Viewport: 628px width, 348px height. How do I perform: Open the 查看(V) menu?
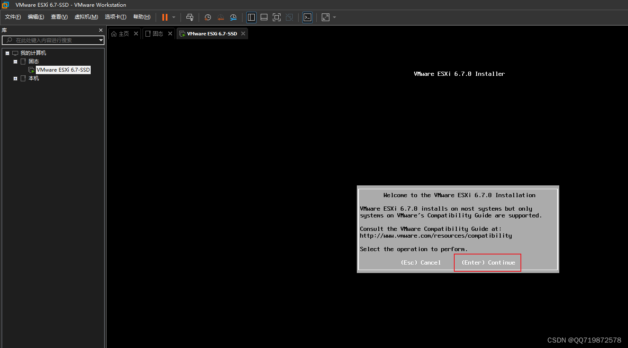[x=59, y=17]
